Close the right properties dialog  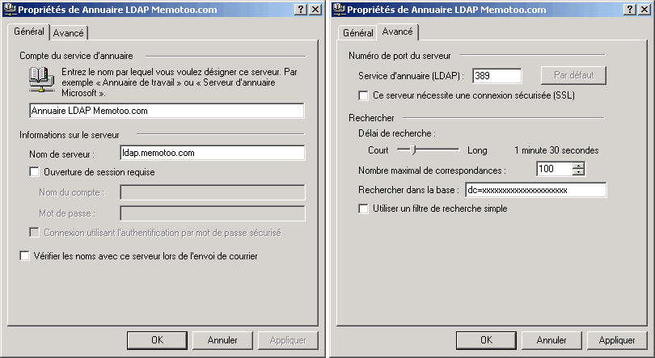click(644, 10)
